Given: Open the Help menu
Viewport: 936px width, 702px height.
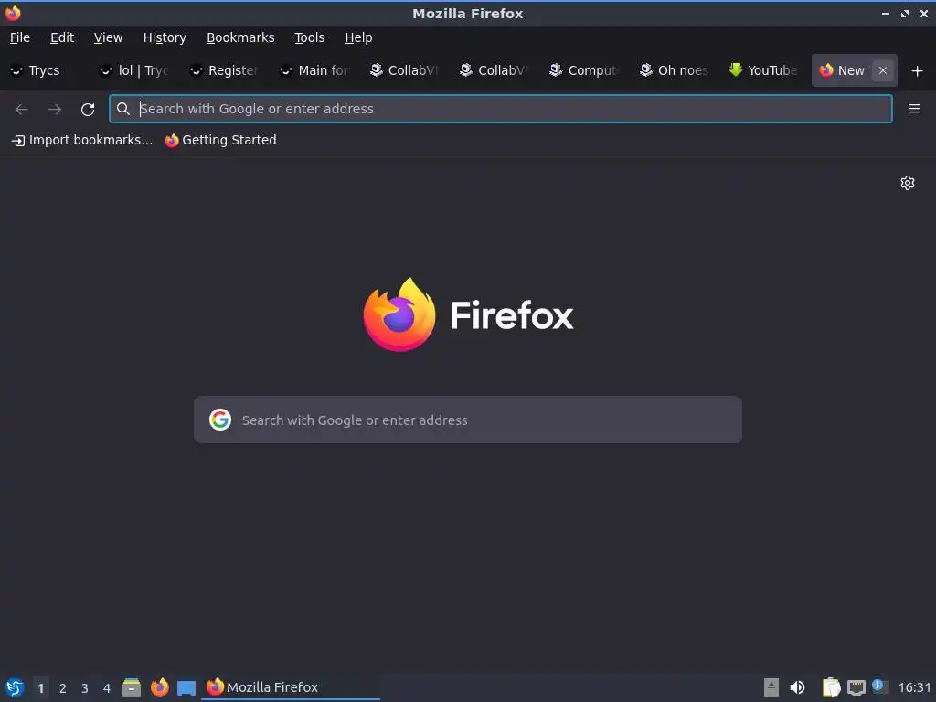Looking at the screenshot, I should coord(358,37).
